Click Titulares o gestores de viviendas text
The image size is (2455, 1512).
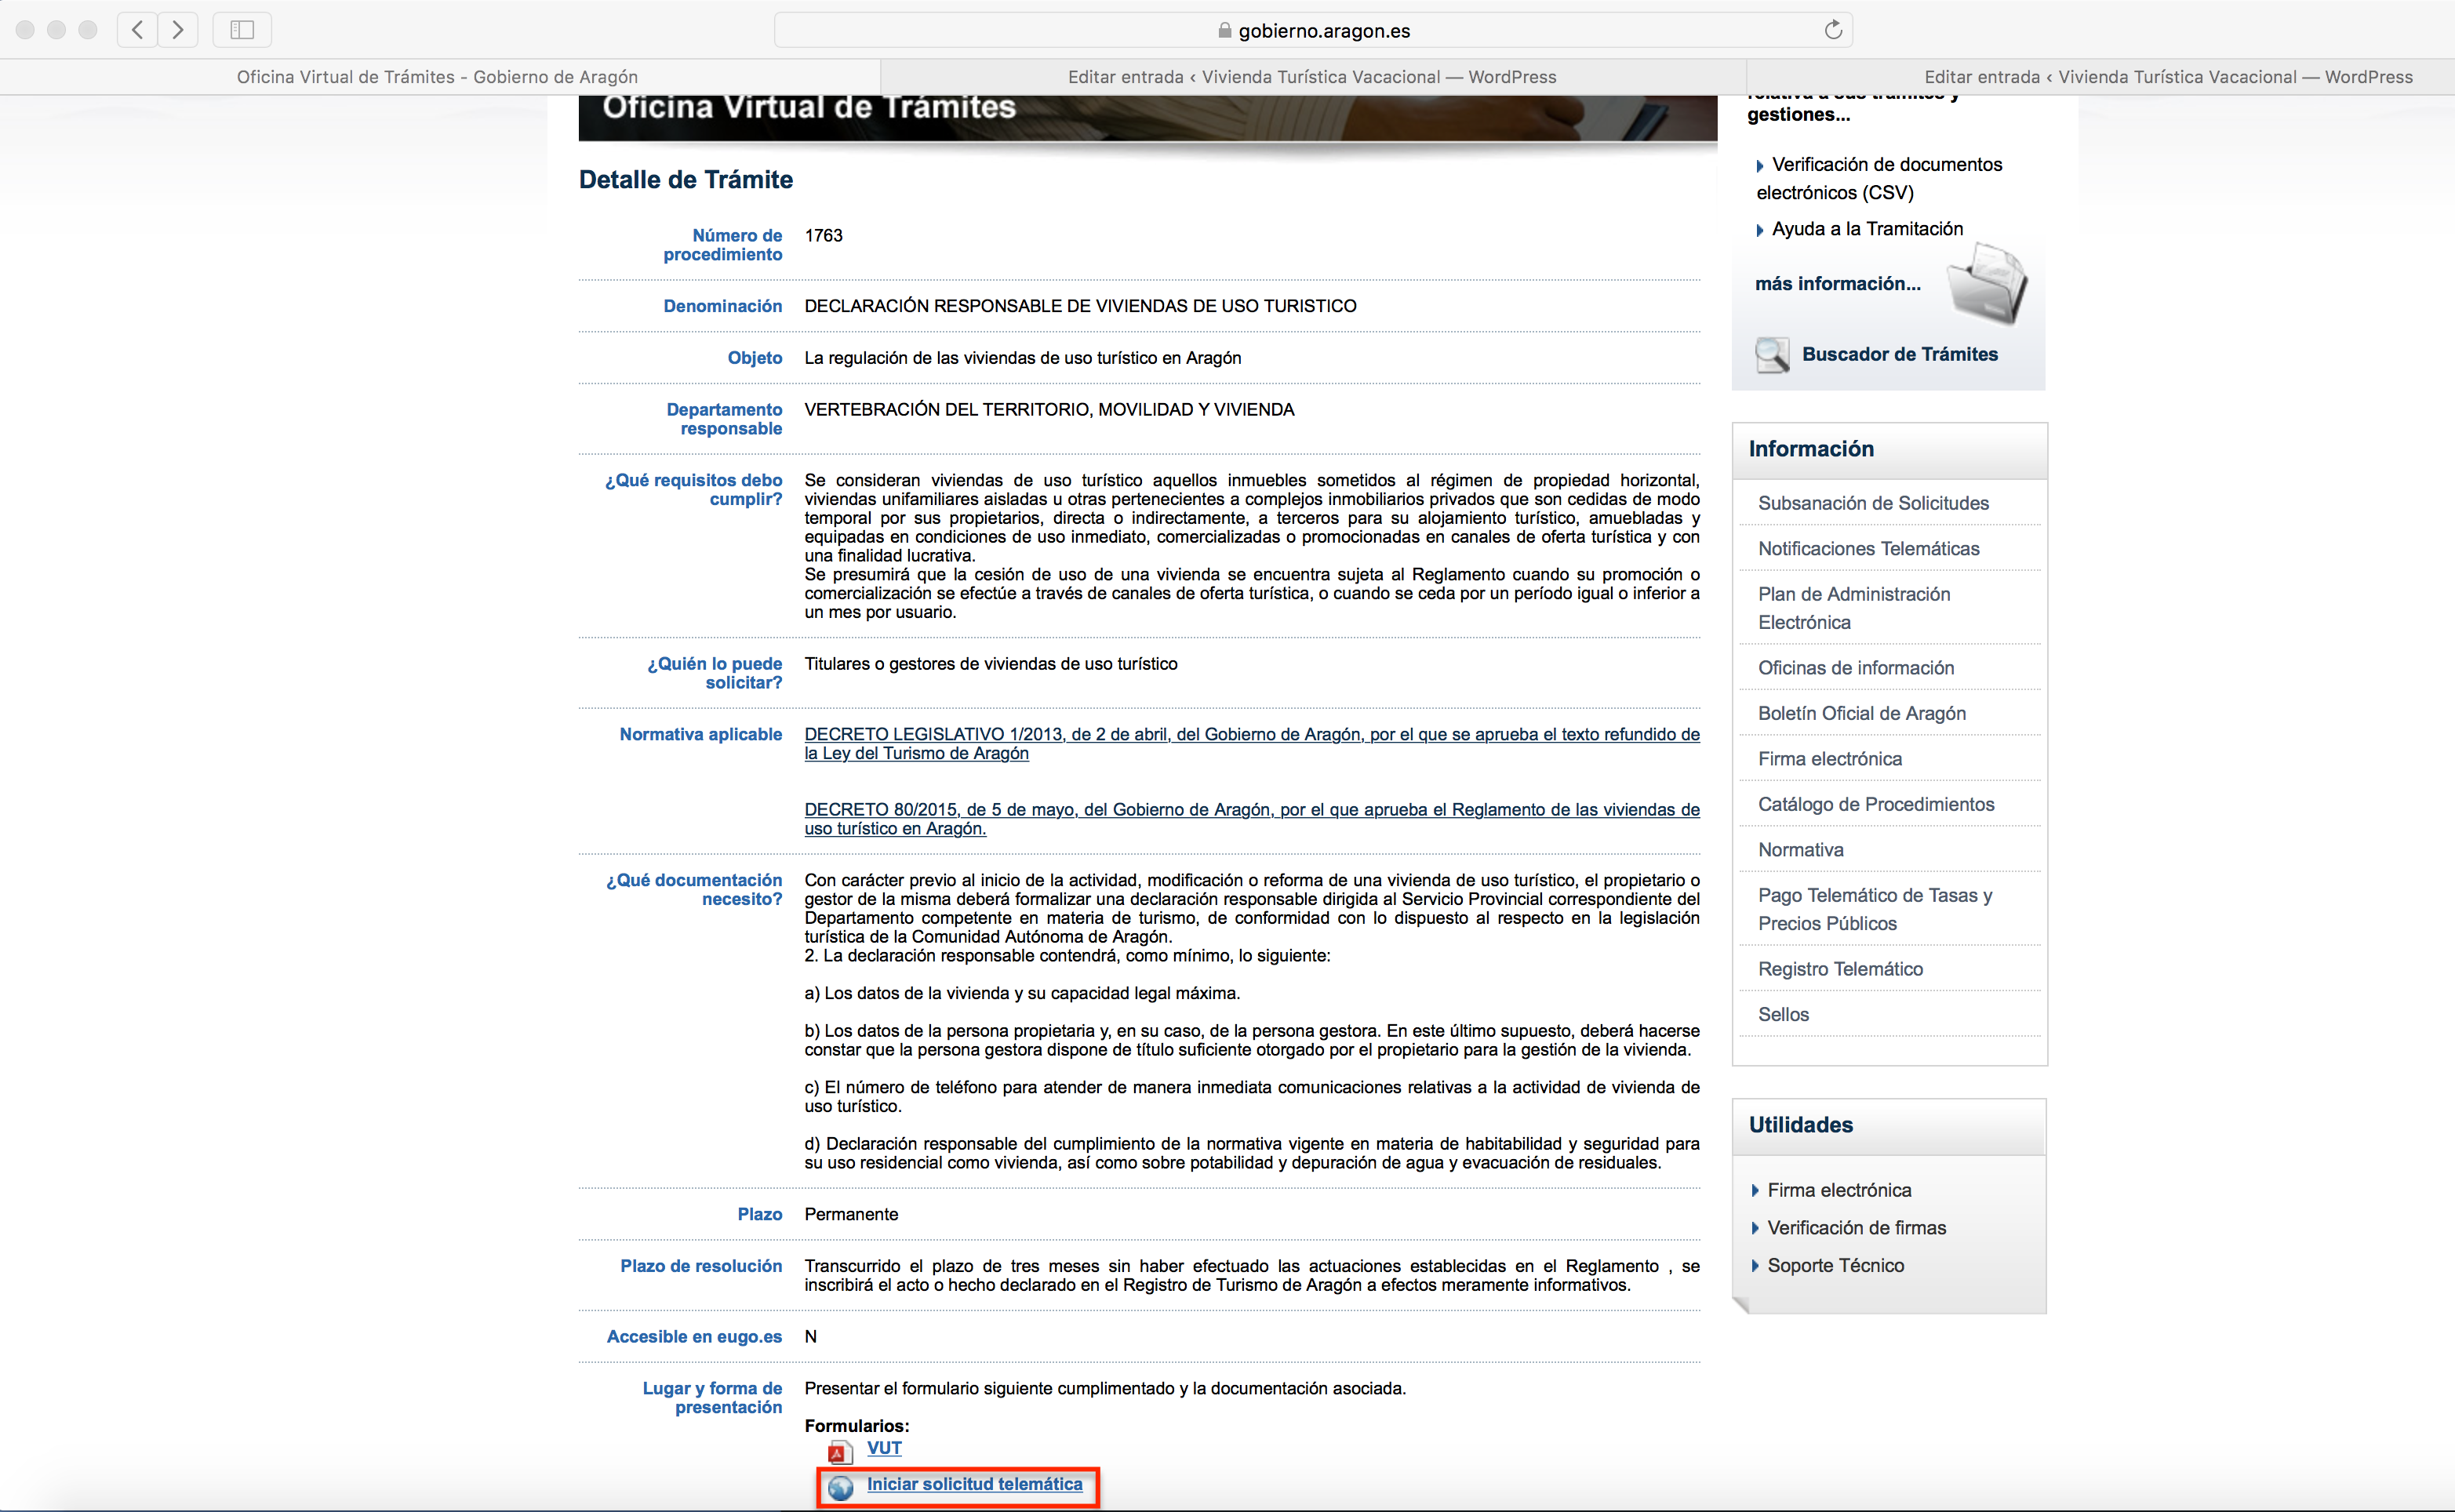(990, 664)
